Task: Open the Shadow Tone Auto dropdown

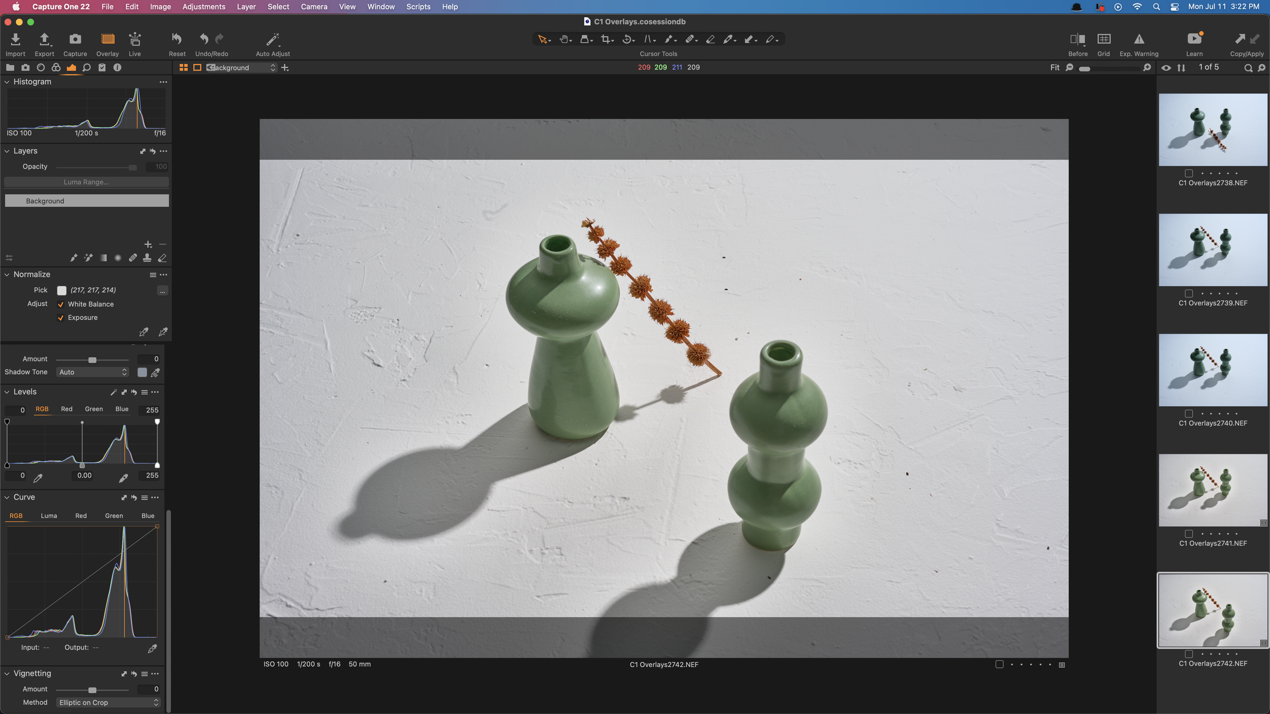Action: 92,372
